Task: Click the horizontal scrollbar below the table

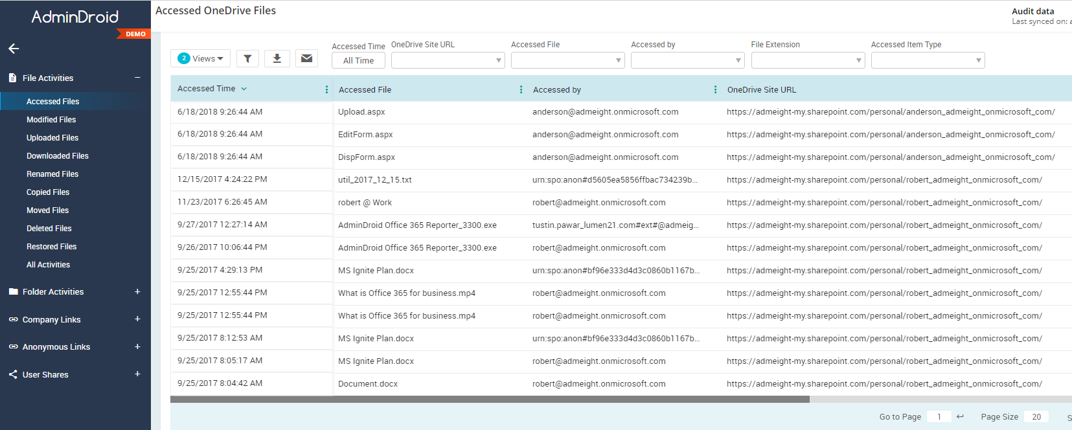Action: pos(490,400)
